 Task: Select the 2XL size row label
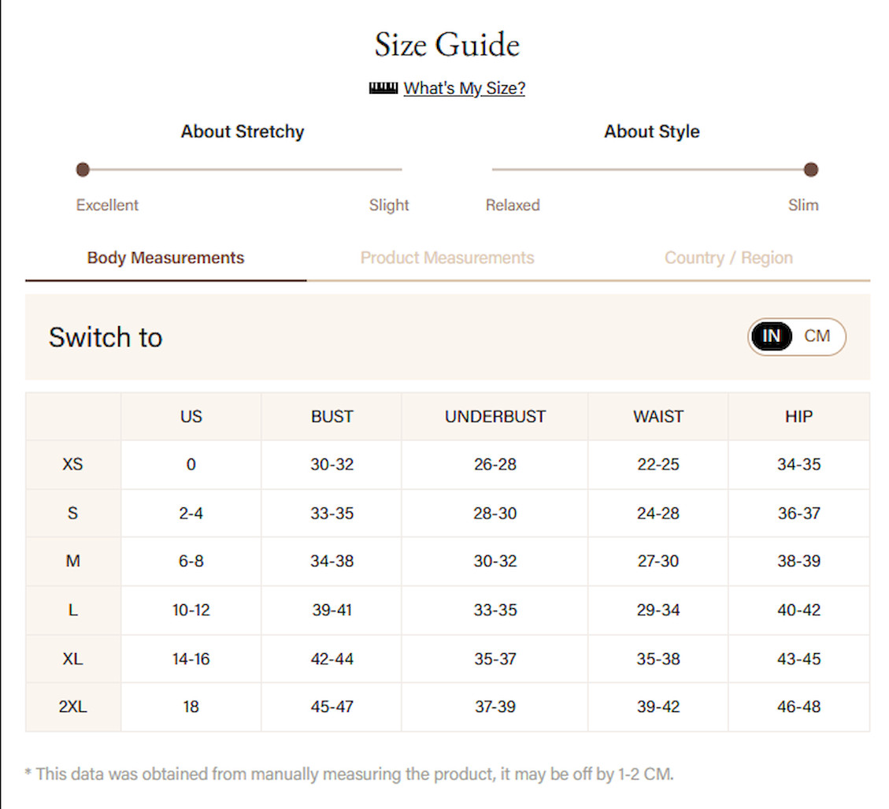pos(72,707)
